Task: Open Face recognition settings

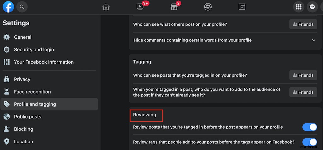Action: 49,92
